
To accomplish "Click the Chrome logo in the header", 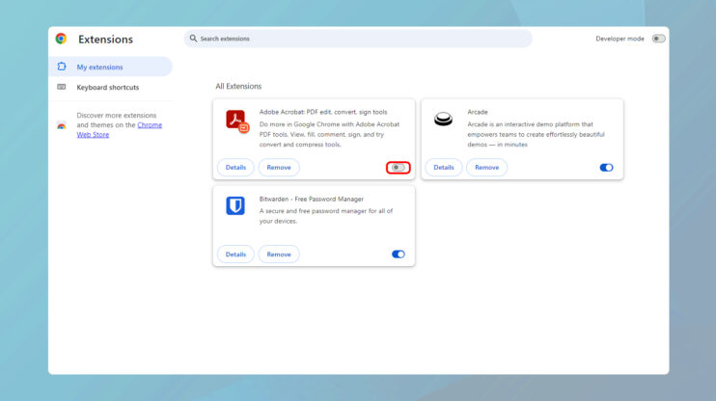I will pos(62,39).
